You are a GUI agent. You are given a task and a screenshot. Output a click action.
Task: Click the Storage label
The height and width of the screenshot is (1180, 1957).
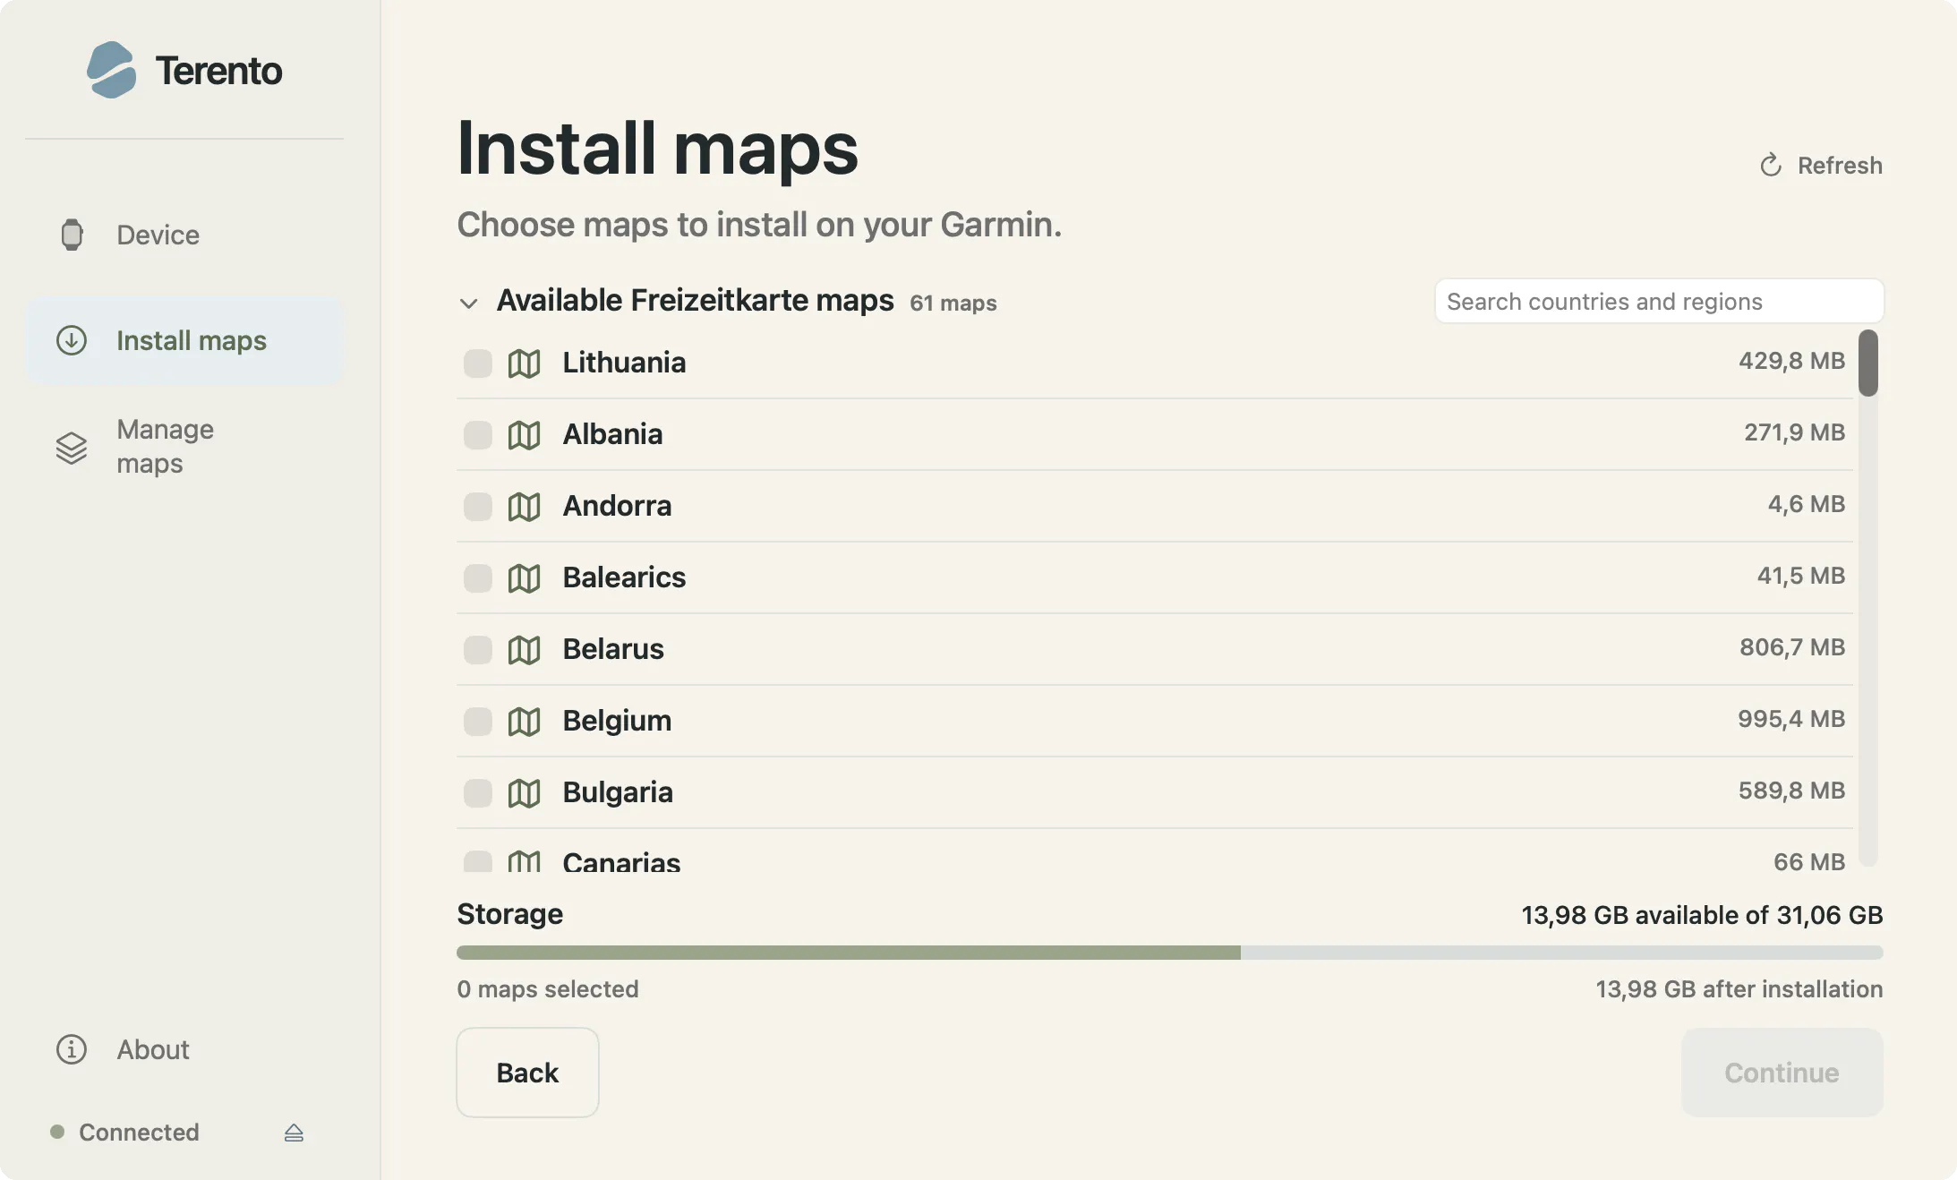509,914
